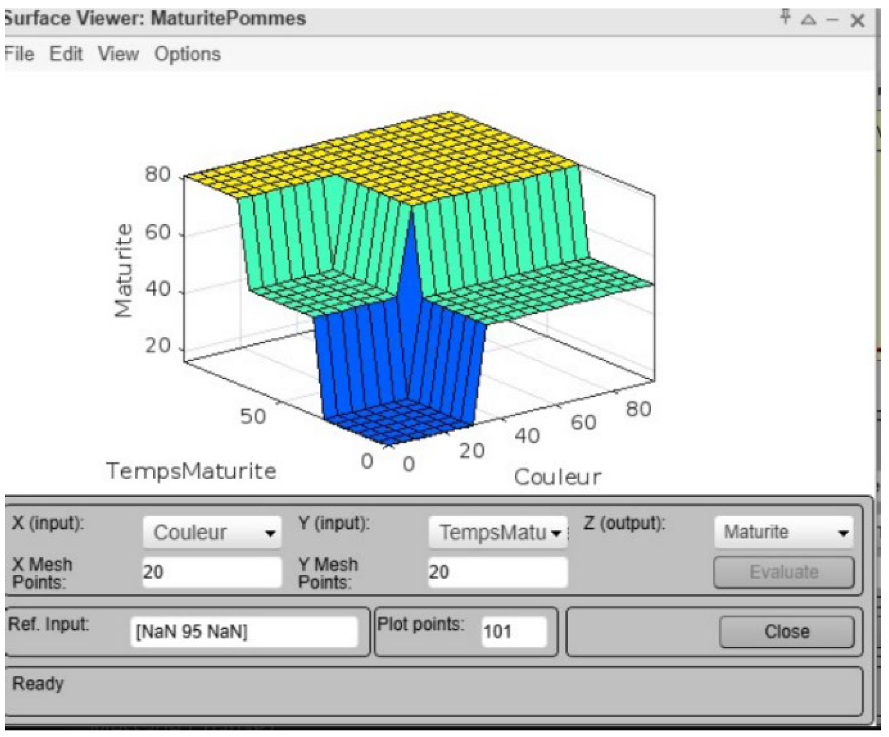Minimize the Surface Viewer window

(833, 20)
